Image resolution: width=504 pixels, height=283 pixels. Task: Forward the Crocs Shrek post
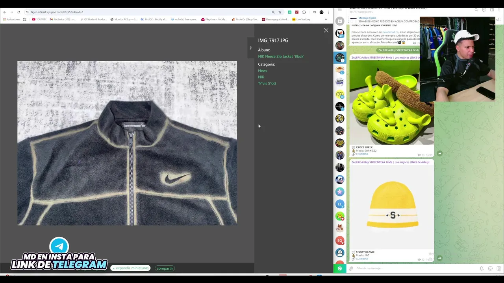tap(439, 153)
